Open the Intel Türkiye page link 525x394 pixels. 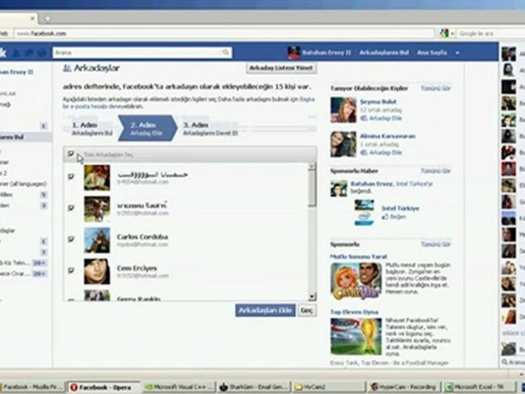tap(400, 208)
